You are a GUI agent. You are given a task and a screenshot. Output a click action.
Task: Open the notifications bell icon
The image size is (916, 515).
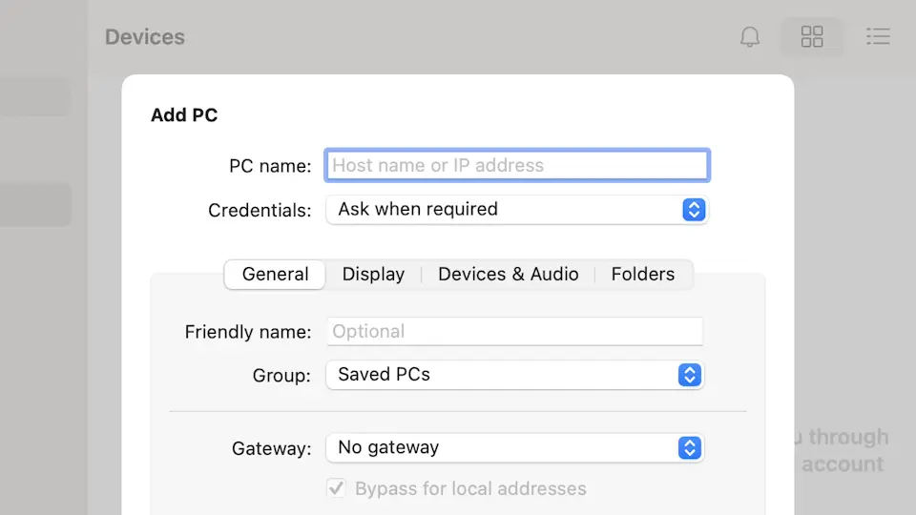[x=750, y=37]
